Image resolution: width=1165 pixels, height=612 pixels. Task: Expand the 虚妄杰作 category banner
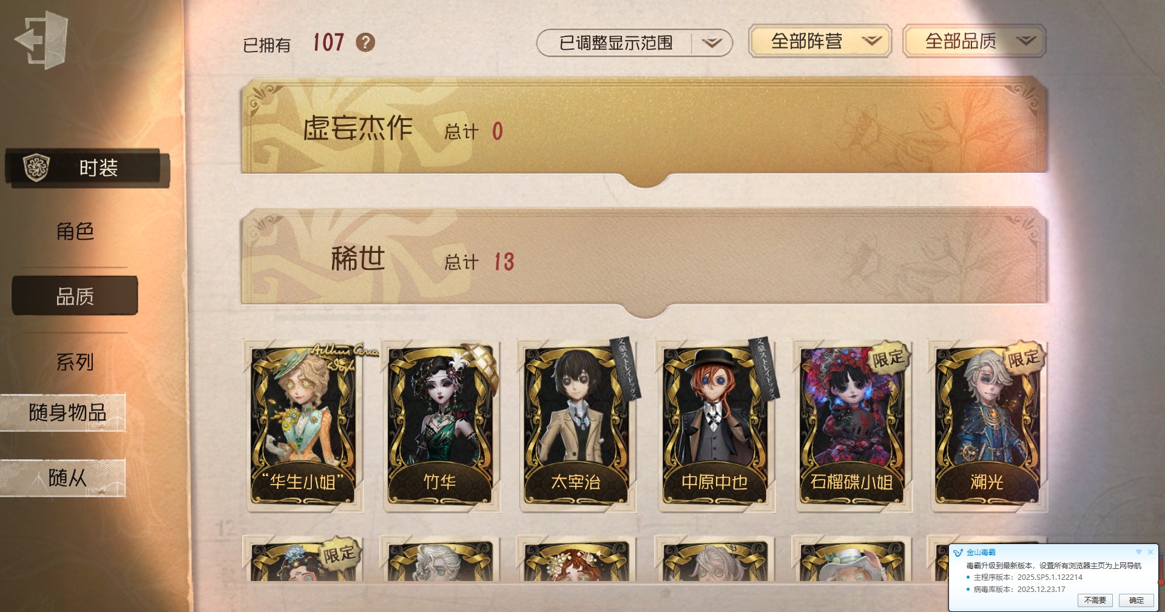coord(644,130)
